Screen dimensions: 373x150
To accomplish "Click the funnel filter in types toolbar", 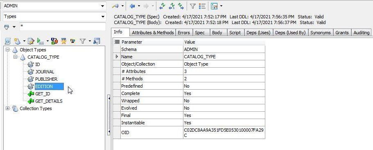I will (x=83, y=42).
